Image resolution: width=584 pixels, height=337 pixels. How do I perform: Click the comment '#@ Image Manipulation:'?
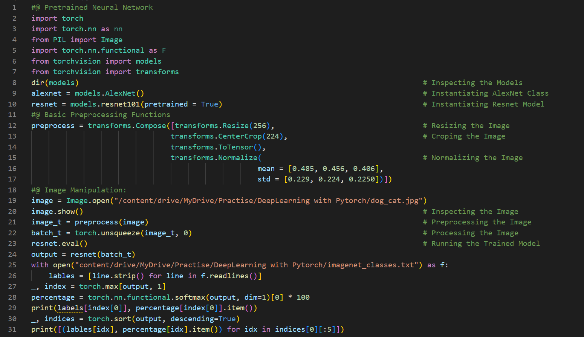point(79,190)
